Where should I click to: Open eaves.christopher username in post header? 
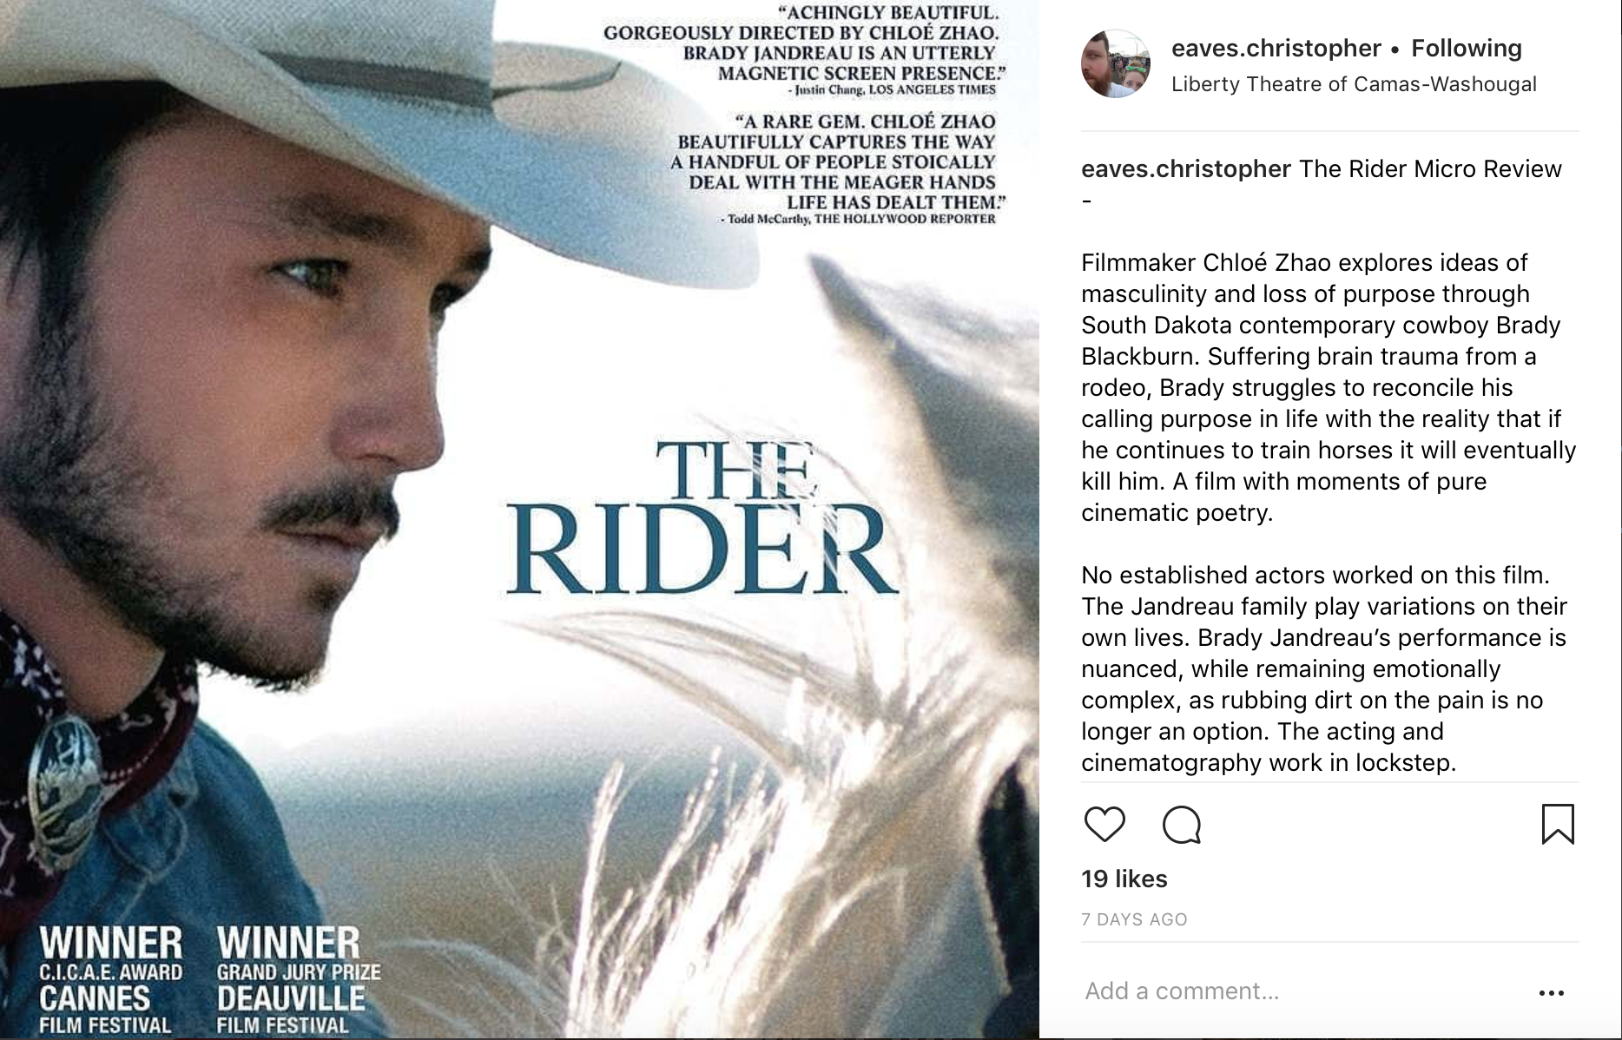tap(1276, 48)
